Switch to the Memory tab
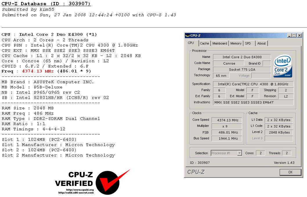 point(236,43)
